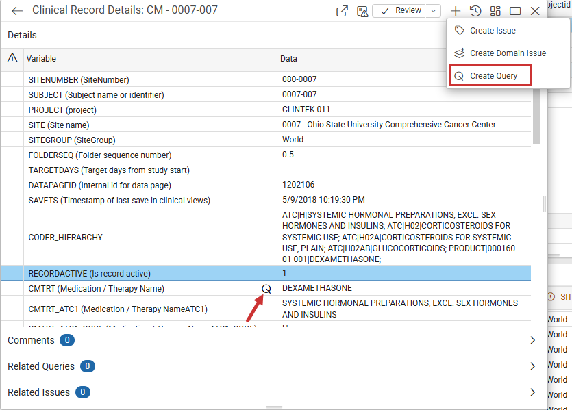Select the CMTRT (Medication / Therapy Name) row
The image size is (572, 410).
pyautogui.click(x=266, y=288)
